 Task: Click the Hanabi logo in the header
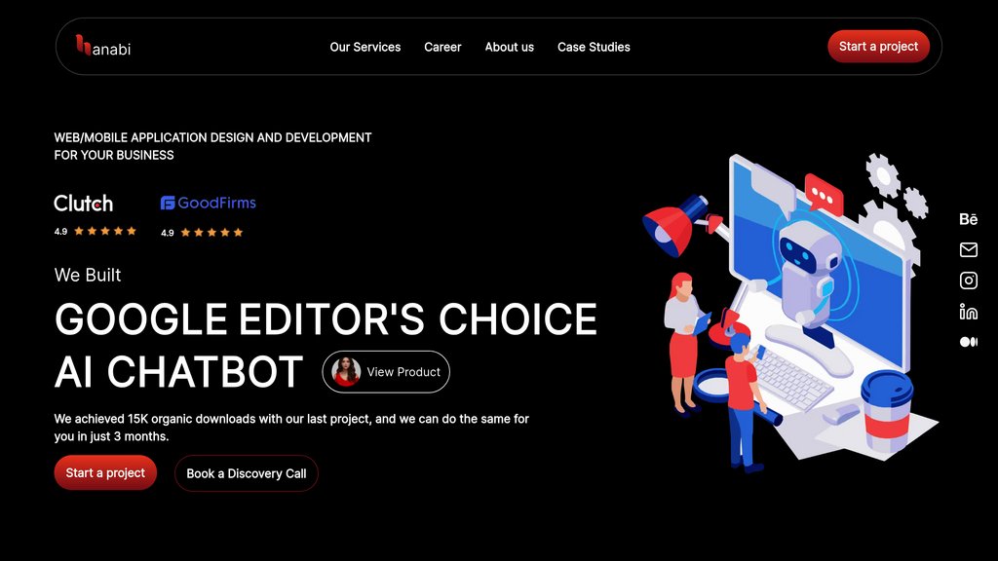click(103, 46)
